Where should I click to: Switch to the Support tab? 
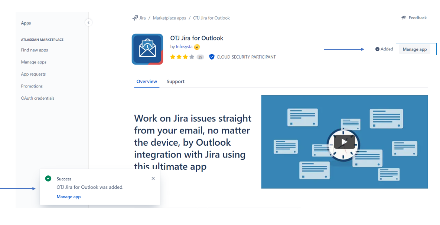pos(175,82)
